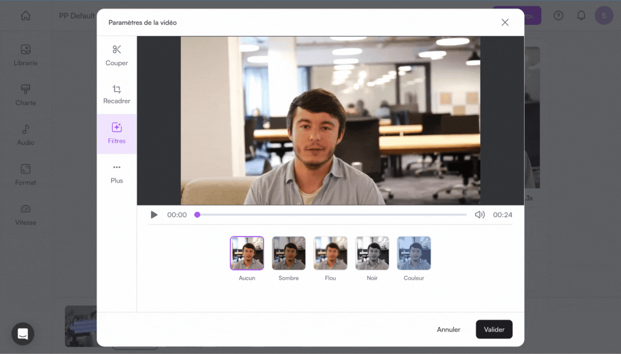This screenshot has height=354, width=621.
Task: Open Librairie in the background sidebar
Action: (x=25, y=55)
